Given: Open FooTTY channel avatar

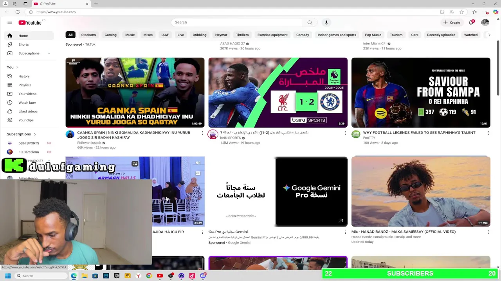Looking at the screenshot, I should 356,135.
